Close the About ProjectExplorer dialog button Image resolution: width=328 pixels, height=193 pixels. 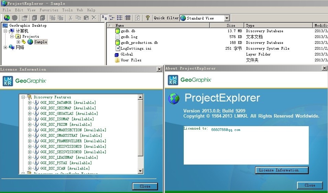tap(310, 185)
